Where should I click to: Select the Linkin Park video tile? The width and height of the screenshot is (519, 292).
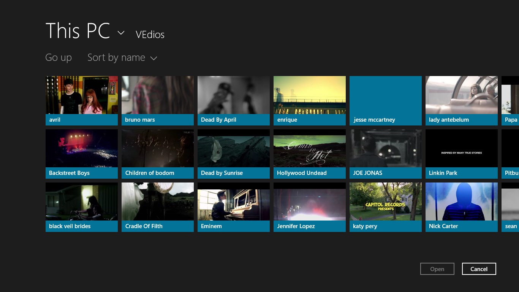pos(462,154)
